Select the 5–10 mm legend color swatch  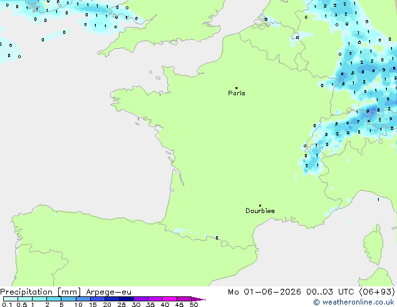click(68, 299)
